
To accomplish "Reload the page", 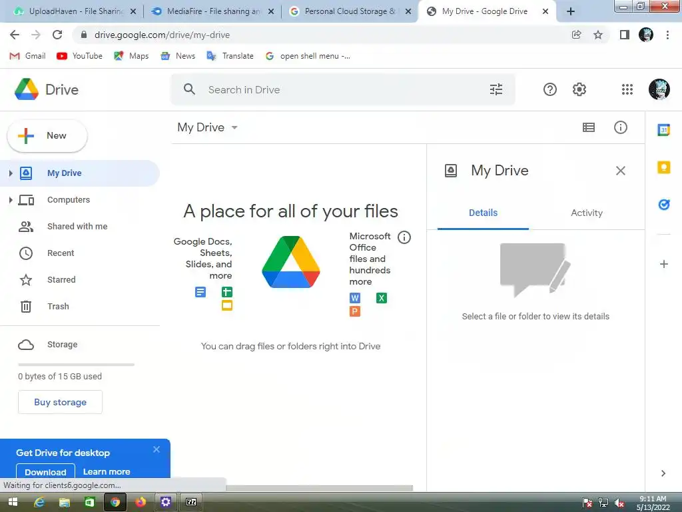I will point(57,35).
